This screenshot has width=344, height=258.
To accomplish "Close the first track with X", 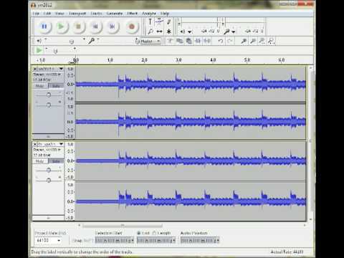I will (x=35, y=69).
